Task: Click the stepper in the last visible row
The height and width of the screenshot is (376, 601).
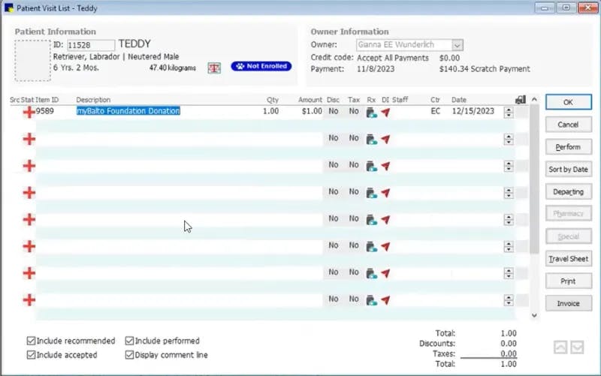Action: tap(509, 300)
